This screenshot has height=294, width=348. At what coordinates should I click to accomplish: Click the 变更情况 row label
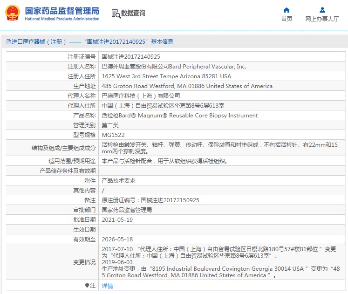tap(84, 262)
